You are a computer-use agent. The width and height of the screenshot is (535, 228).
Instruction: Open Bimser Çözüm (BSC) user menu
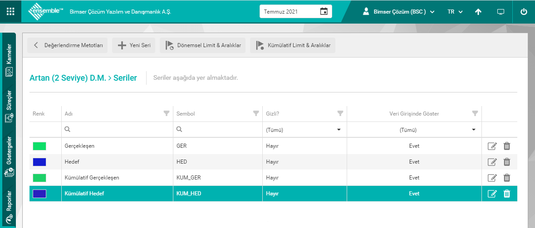[399, 12]
